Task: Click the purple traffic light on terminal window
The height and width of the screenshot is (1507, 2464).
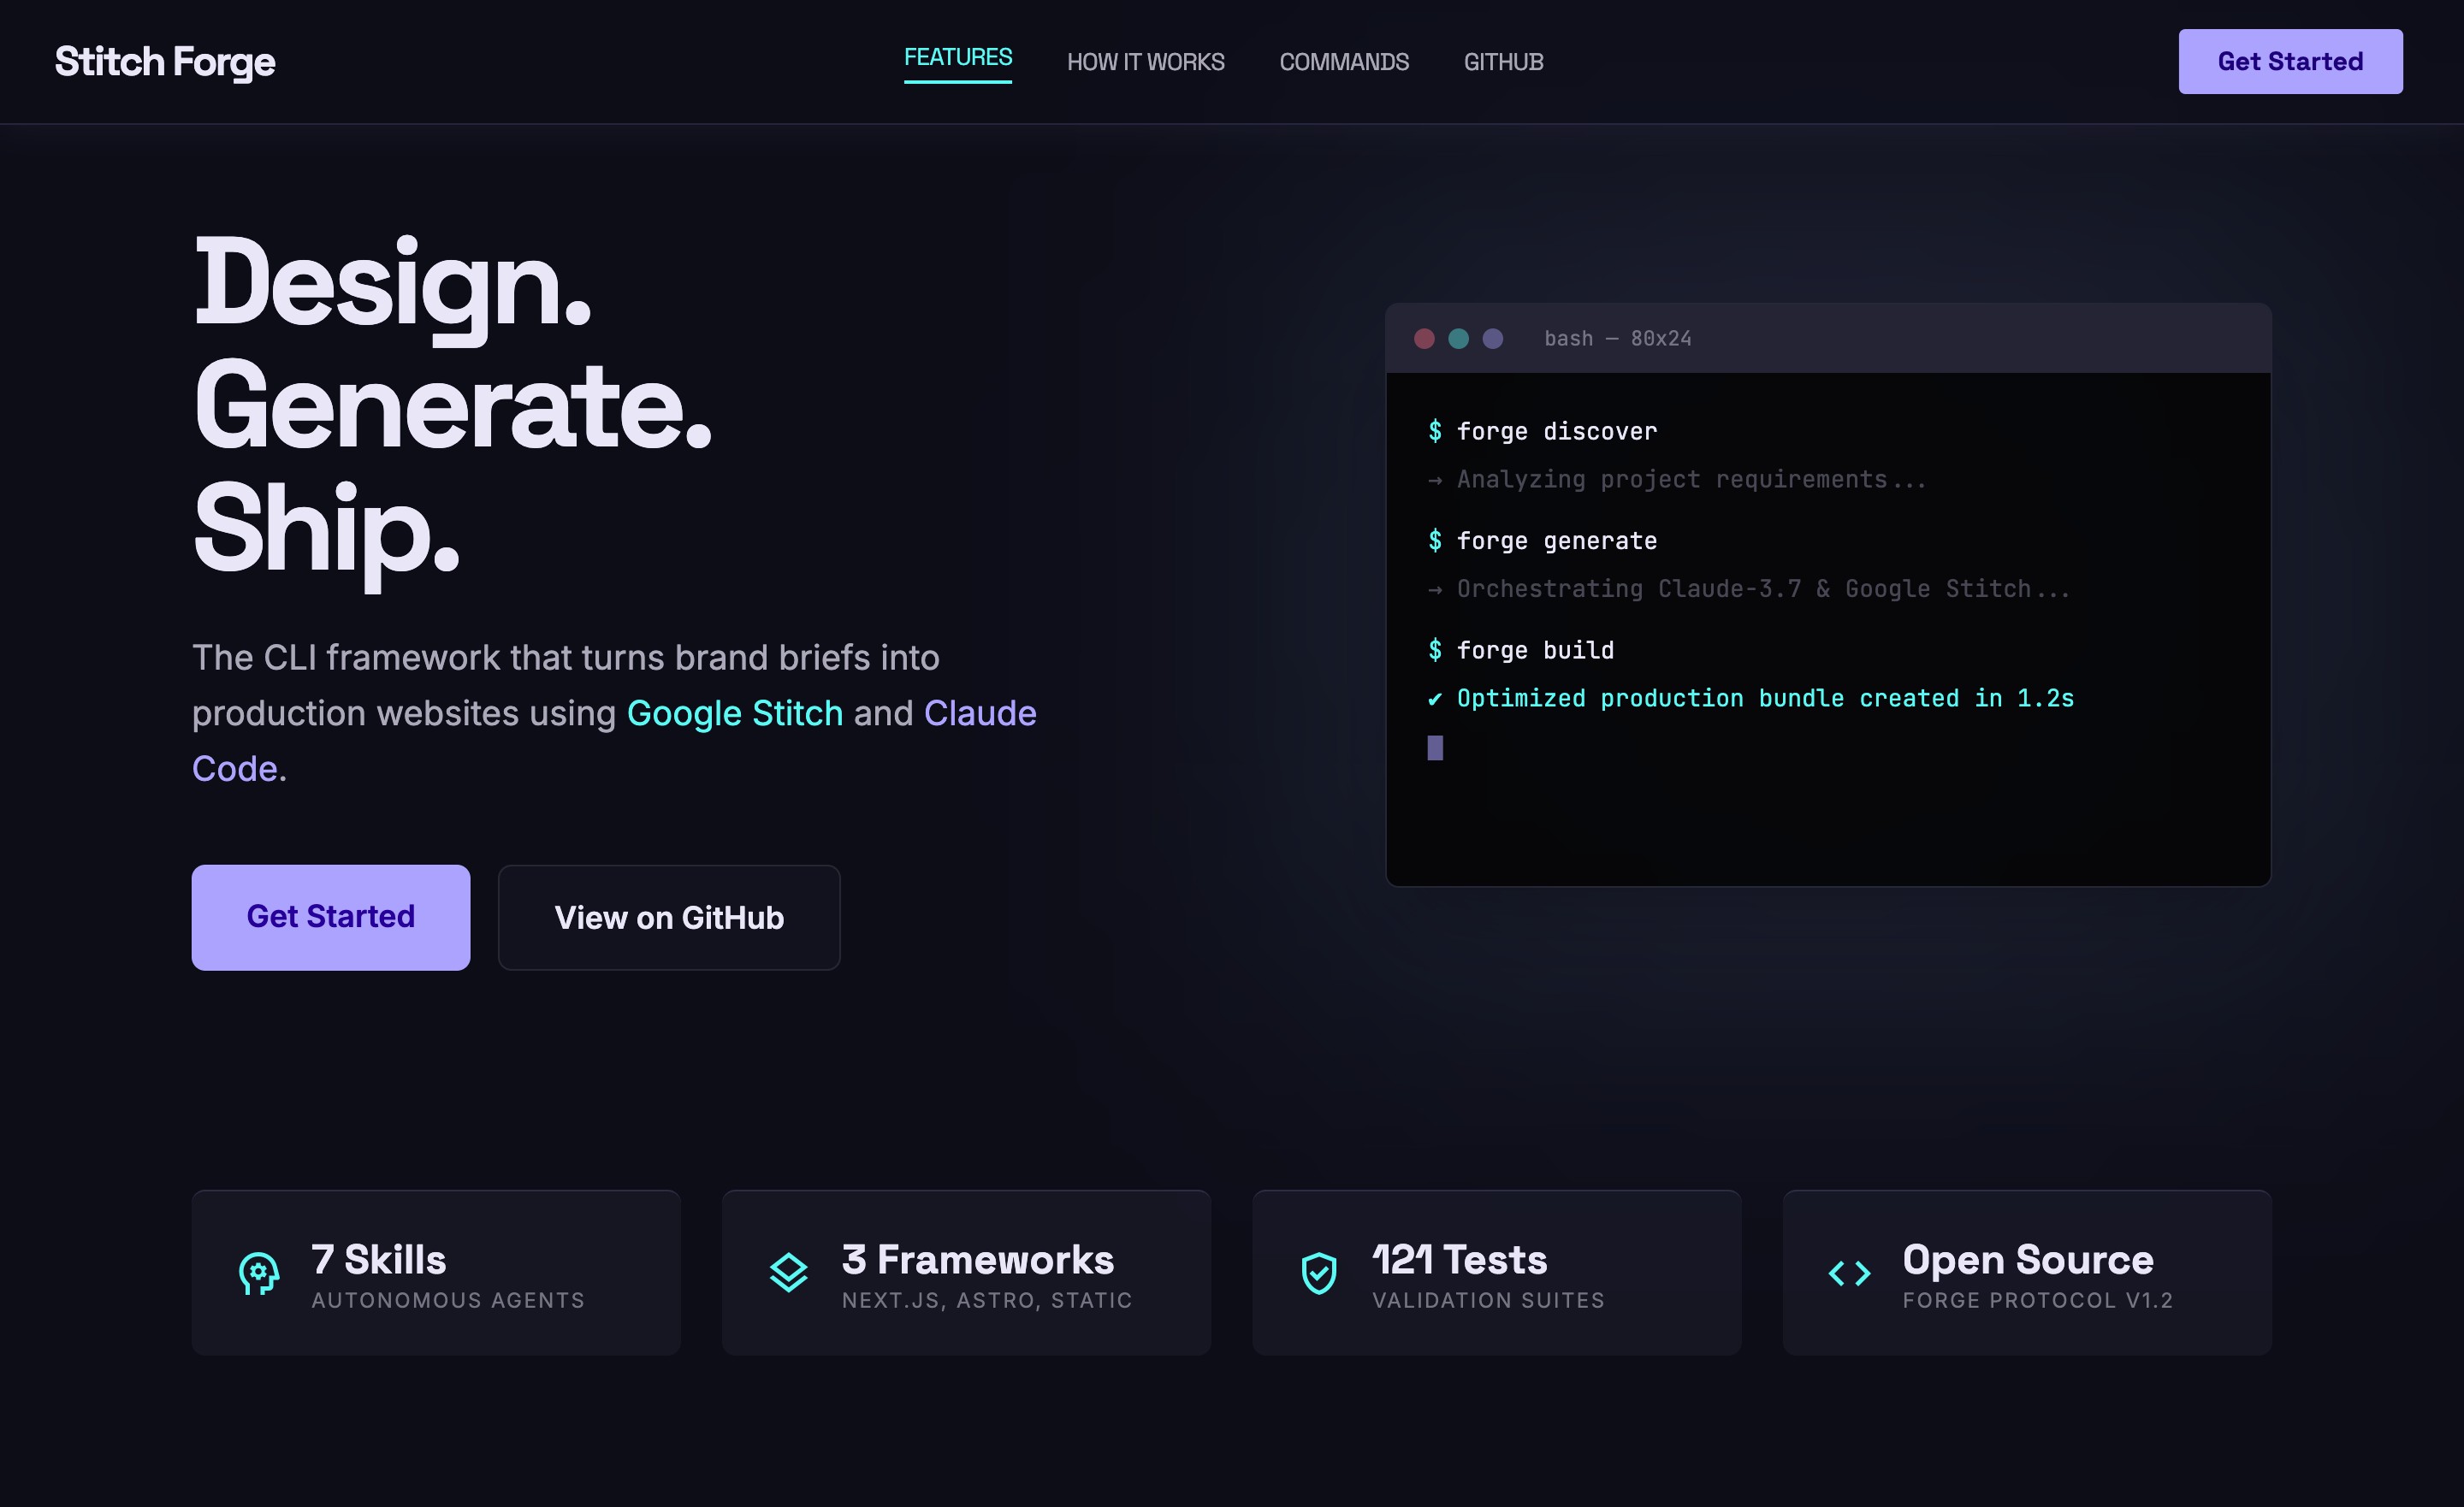Action: coord(1492,338)
